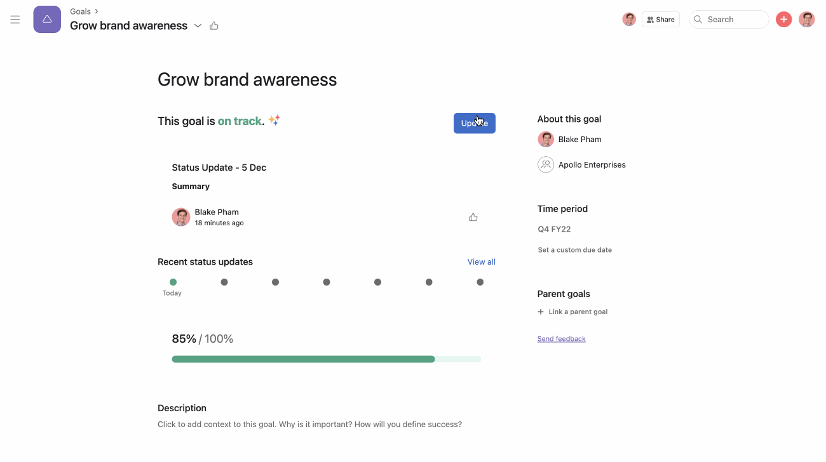The height and width of the screenshot is (462, 826).
Task: Expand the Grow brand awareness title dropdown
Action: click(x=198, y=25)
